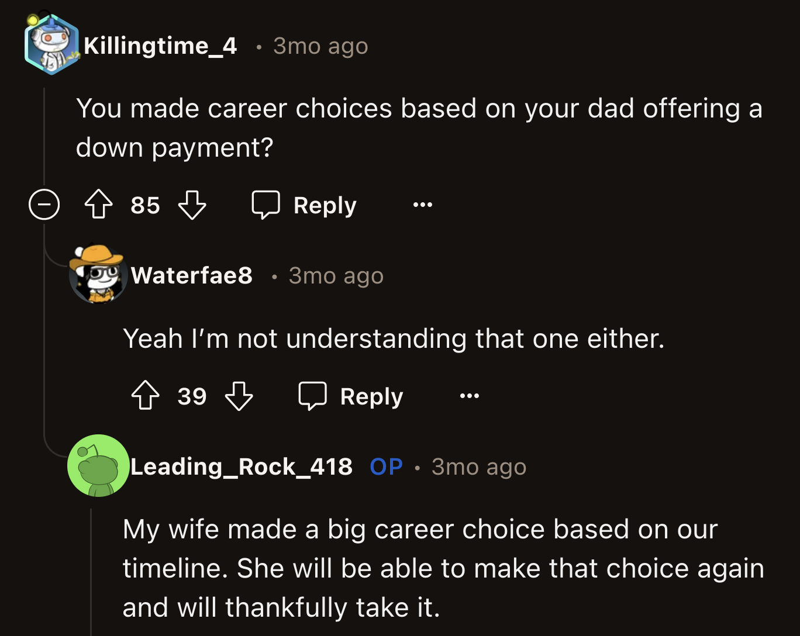Screen dimensions: 800x636
Task: Click the 3mo ago timestamp on Waterfae8's reply
Action: [336, 275]
